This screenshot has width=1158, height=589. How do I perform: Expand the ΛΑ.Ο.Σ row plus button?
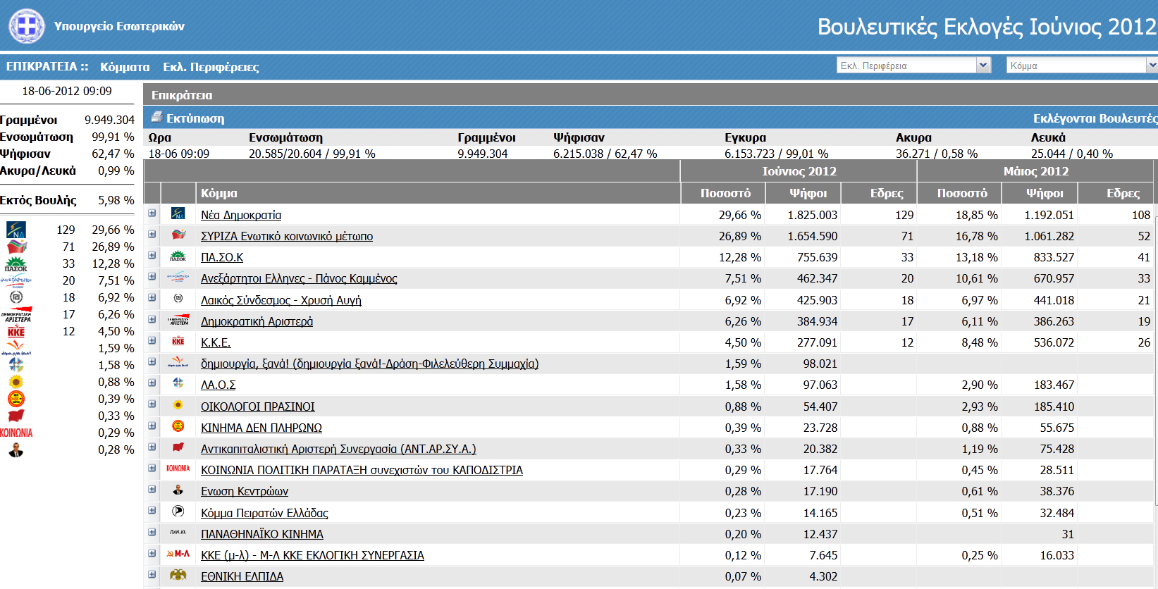click(x=152, y=383)
